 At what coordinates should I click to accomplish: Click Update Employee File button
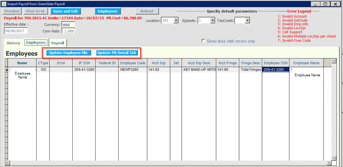(68, 53)
